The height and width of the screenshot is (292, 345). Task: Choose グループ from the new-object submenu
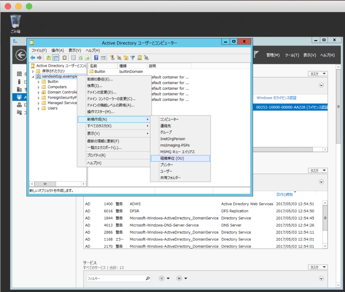click(x=181, y=132)
